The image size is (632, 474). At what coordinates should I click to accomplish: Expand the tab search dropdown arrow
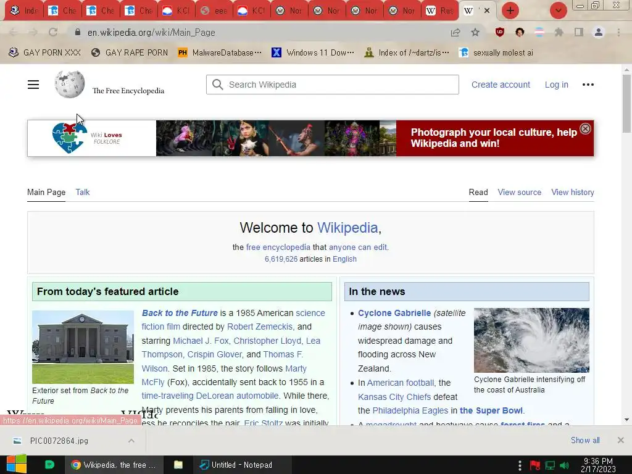559,10
